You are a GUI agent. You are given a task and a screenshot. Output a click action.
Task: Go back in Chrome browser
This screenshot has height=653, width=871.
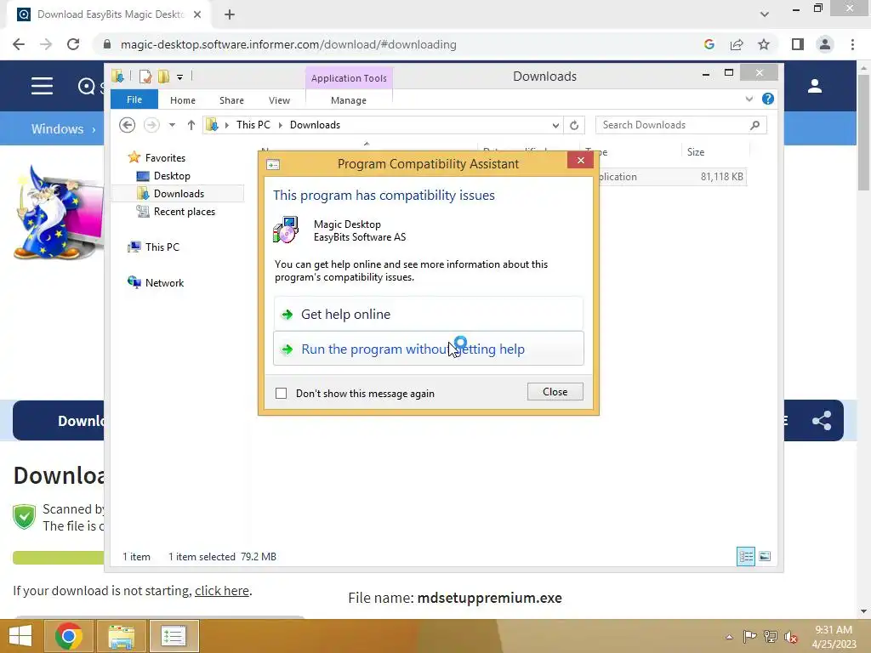pos(19,44)
